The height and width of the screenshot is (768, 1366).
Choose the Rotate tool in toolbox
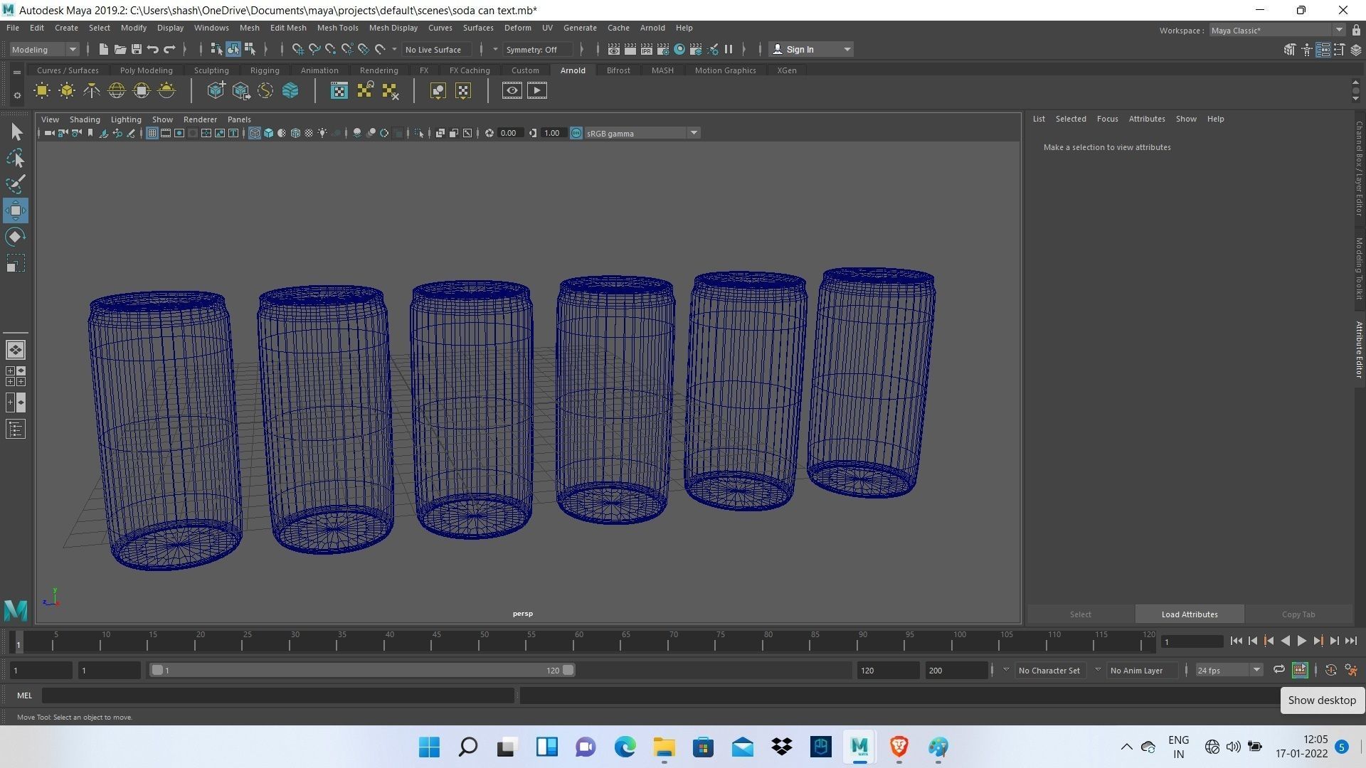(x=16, y=237)
